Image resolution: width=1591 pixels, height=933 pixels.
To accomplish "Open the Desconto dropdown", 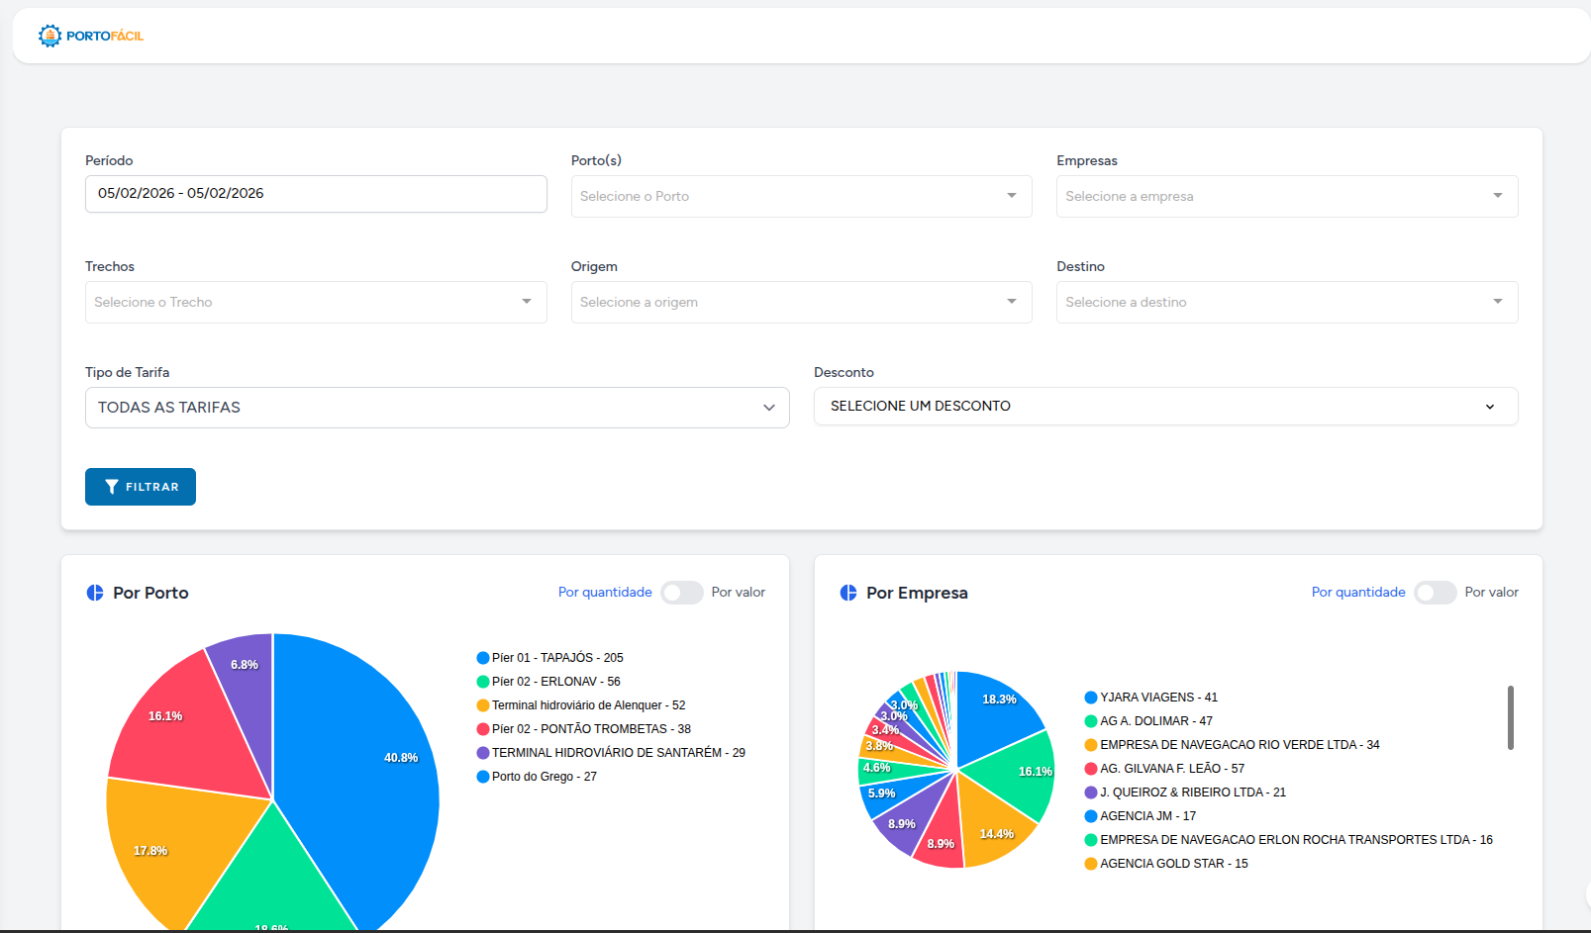I will tap(1165, 407).
